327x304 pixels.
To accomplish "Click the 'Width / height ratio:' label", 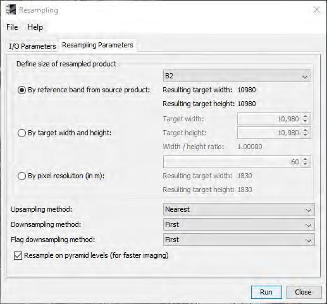I will [x=194, y=147].
